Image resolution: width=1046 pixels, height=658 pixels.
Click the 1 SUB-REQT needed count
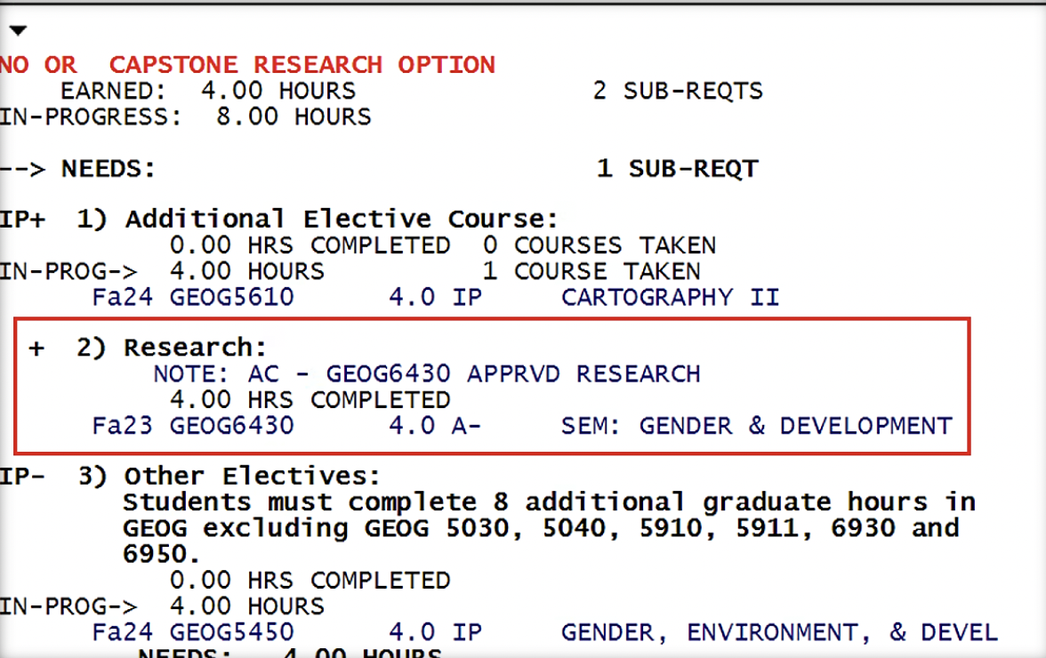(x=677, y=168)
